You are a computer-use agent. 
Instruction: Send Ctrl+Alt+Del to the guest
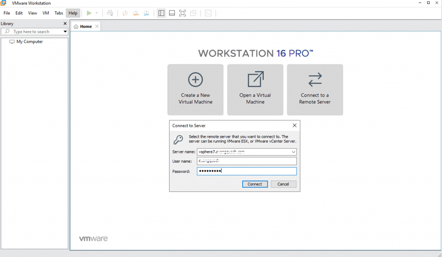[110, 13]
